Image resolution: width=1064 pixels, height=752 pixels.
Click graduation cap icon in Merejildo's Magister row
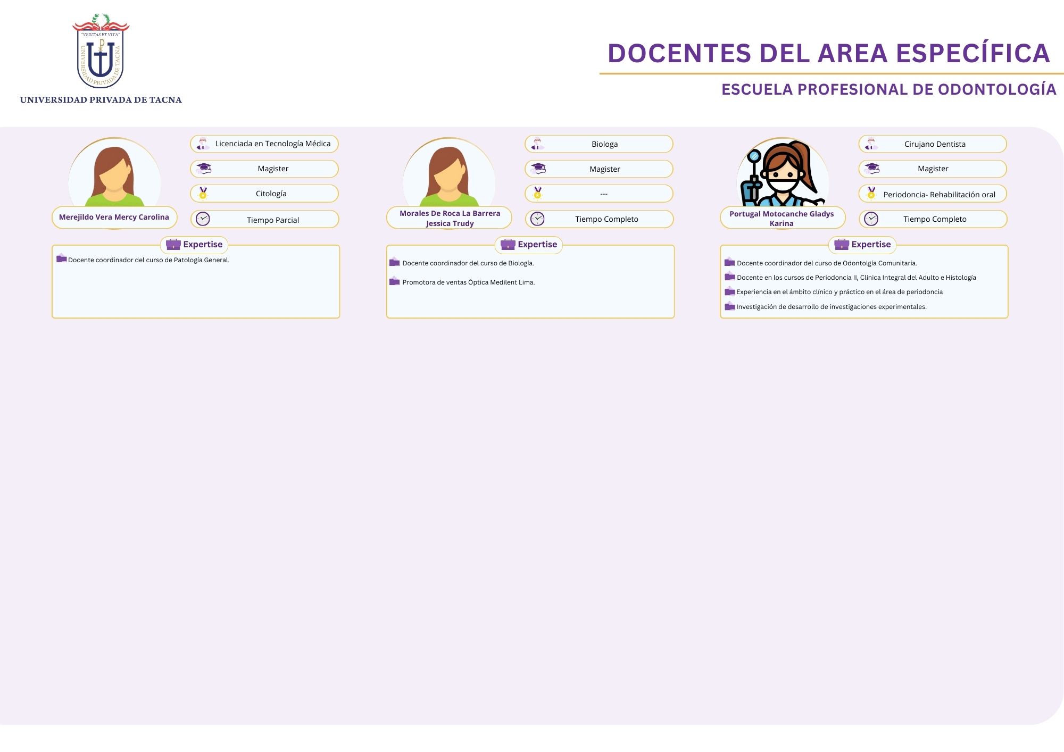pyautogui.click(x=204, y=169)
